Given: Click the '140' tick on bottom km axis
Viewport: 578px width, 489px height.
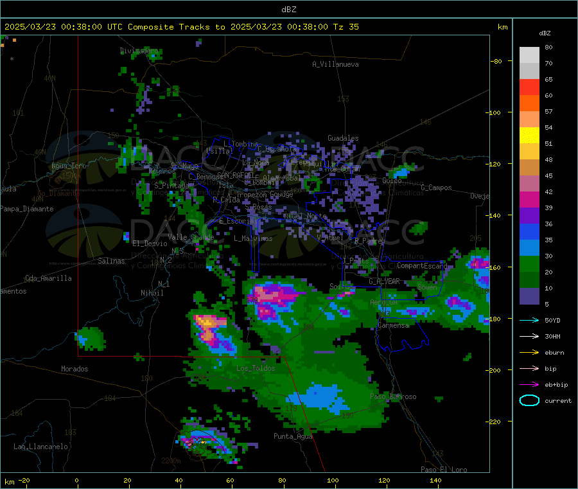Looking at the screenshot, I should [x=435, y=480].
